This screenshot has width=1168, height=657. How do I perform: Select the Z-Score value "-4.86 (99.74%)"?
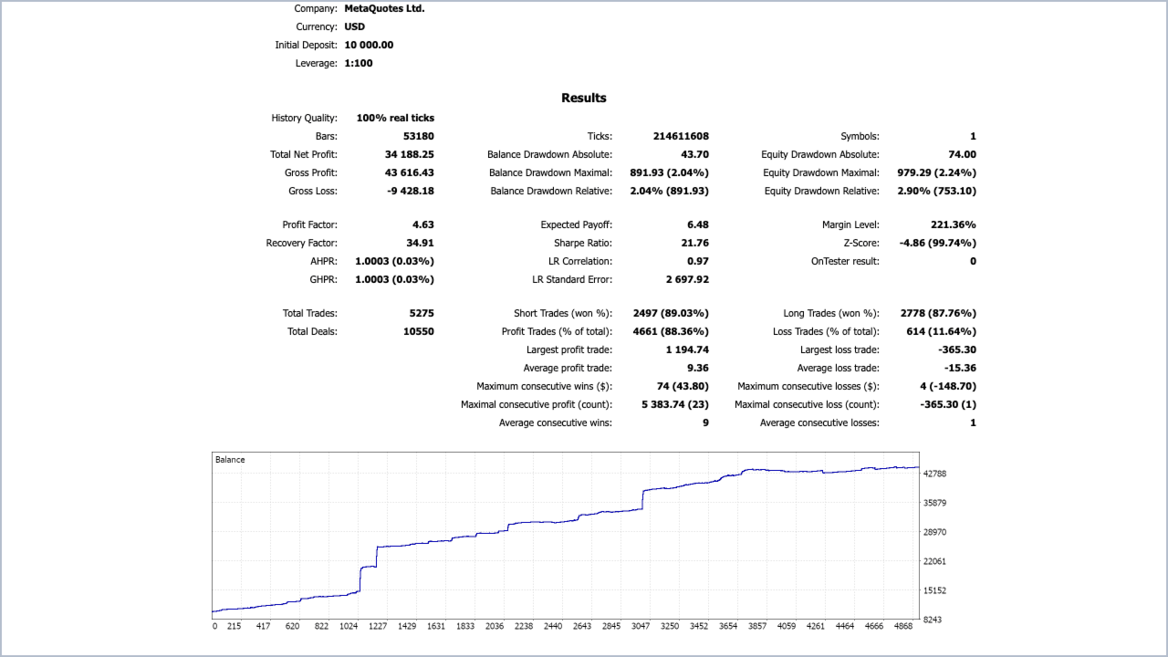point(937,243)
